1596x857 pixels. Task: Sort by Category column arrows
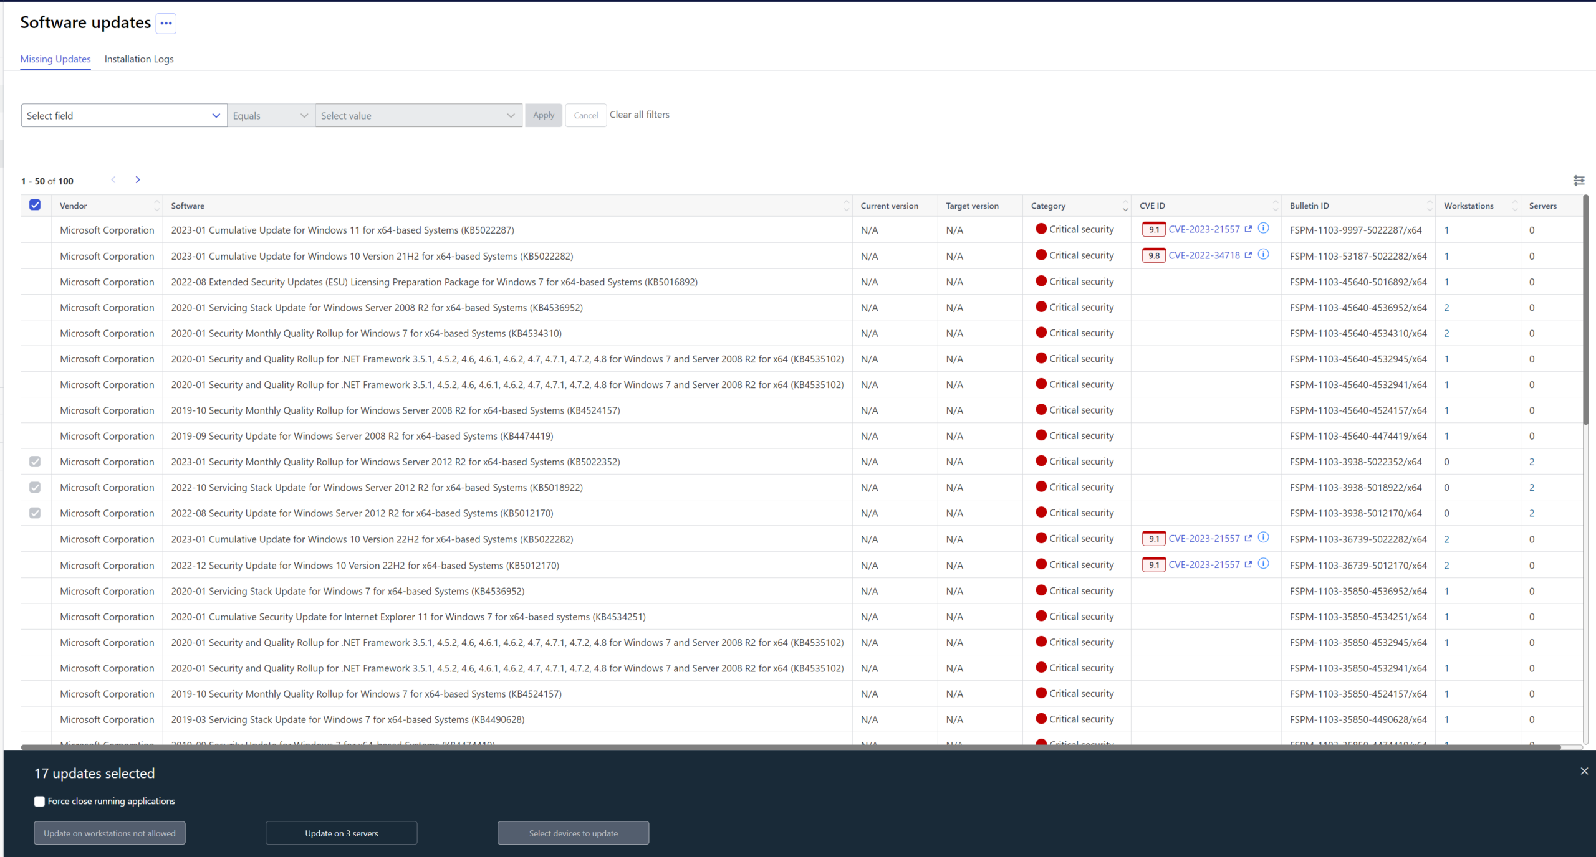click(1125, 206)
